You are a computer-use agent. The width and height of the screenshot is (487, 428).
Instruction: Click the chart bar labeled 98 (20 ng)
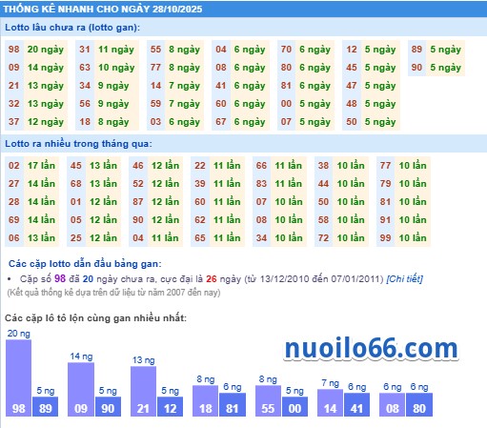[18, 378]
